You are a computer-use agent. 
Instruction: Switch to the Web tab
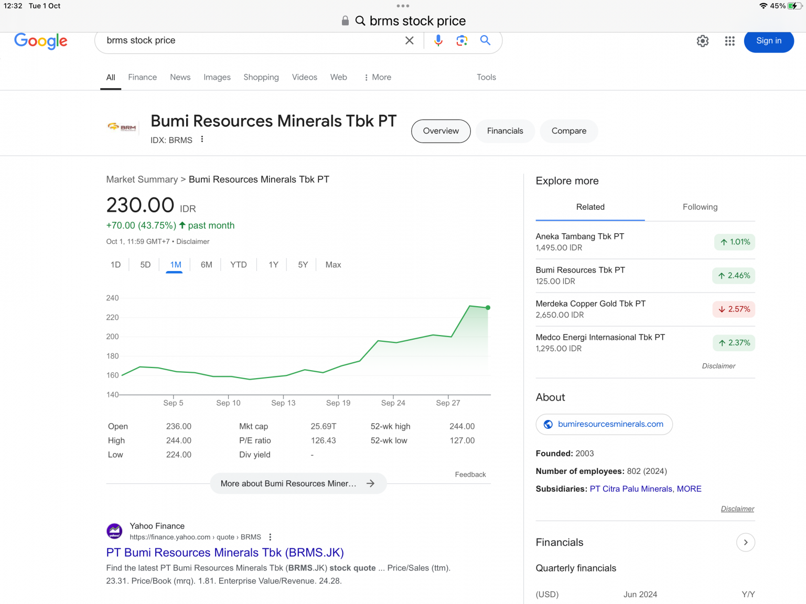point(339,77)
